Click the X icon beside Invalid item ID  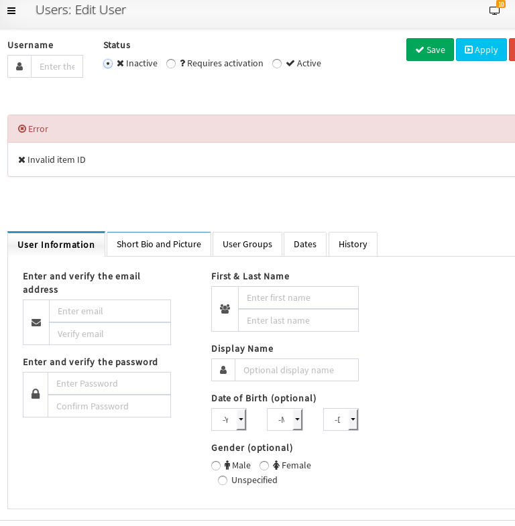(21, 159)
